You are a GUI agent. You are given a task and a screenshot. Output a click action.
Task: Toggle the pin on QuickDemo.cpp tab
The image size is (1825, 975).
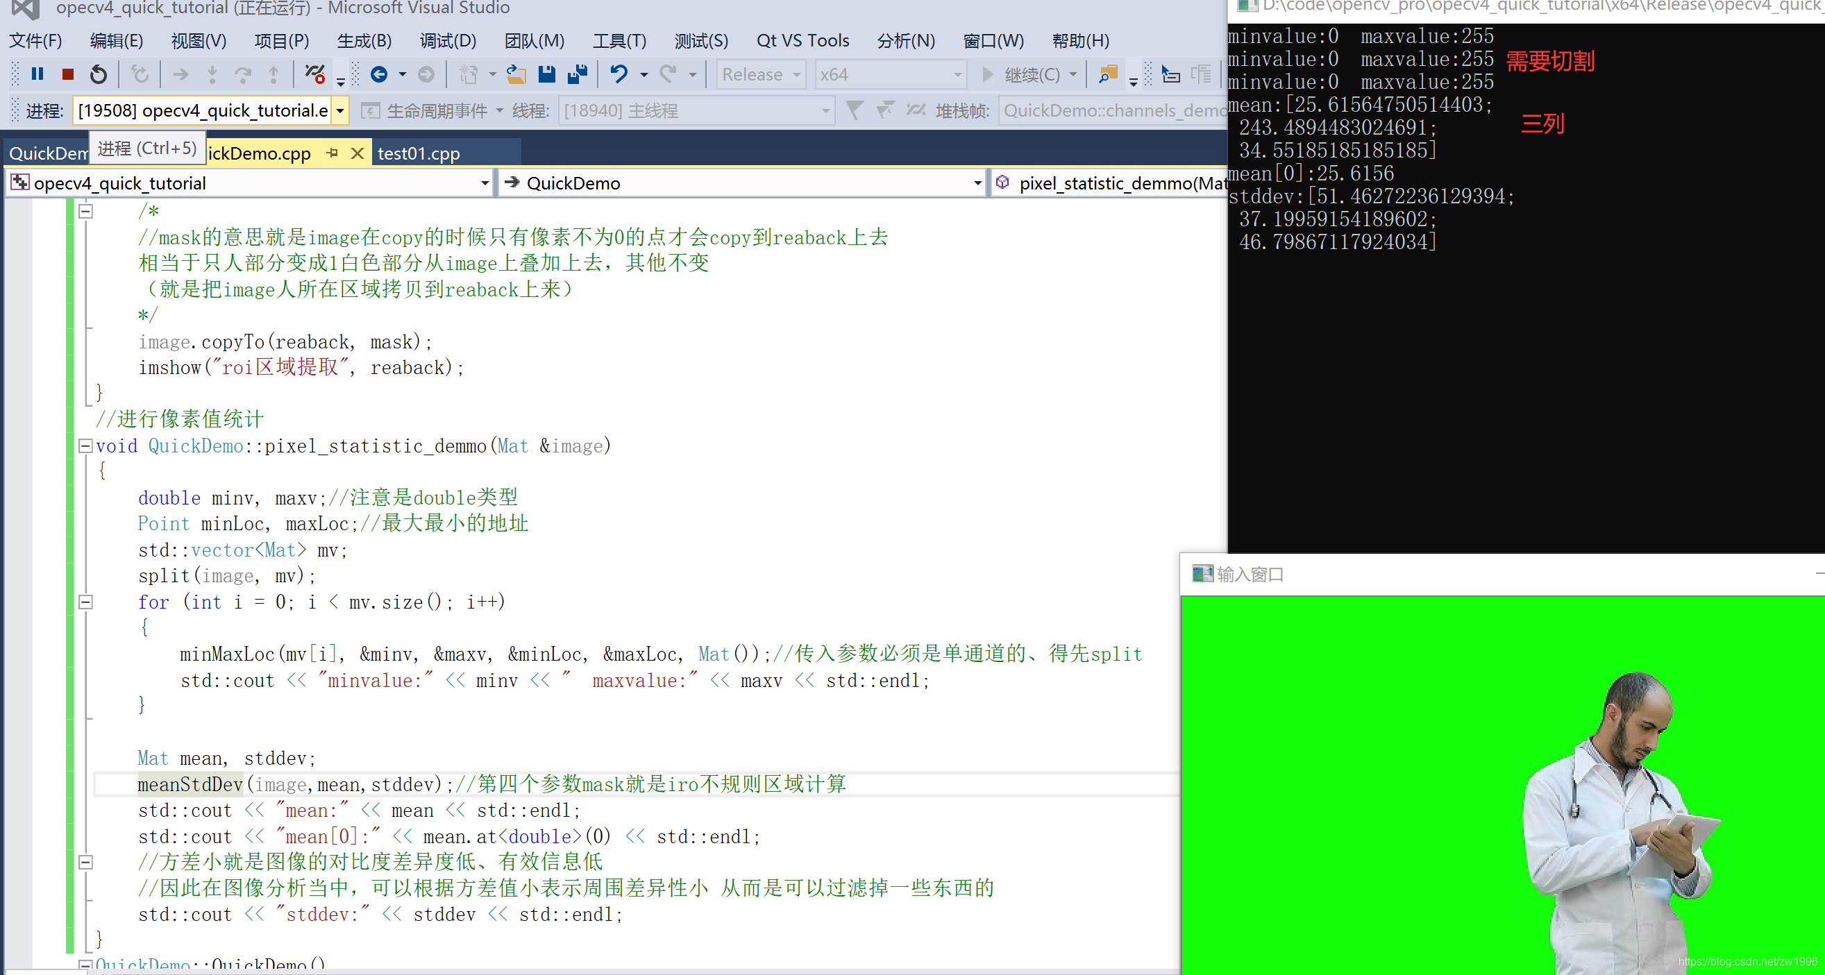tap(333, 153)
